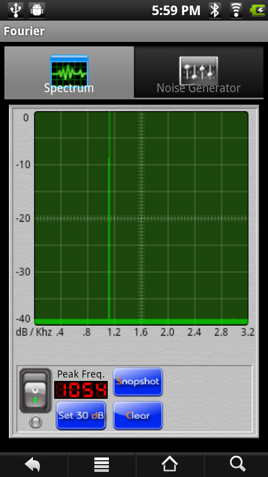Click the 1.6 frequency axis label
268x477 pixels.
click(141, 332)
